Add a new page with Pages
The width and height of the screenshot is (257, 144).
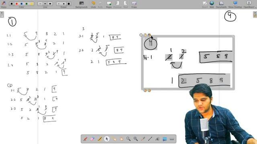click(x=109, y=4)
